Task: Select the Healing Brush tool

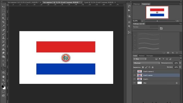Action: pos(3,30)
